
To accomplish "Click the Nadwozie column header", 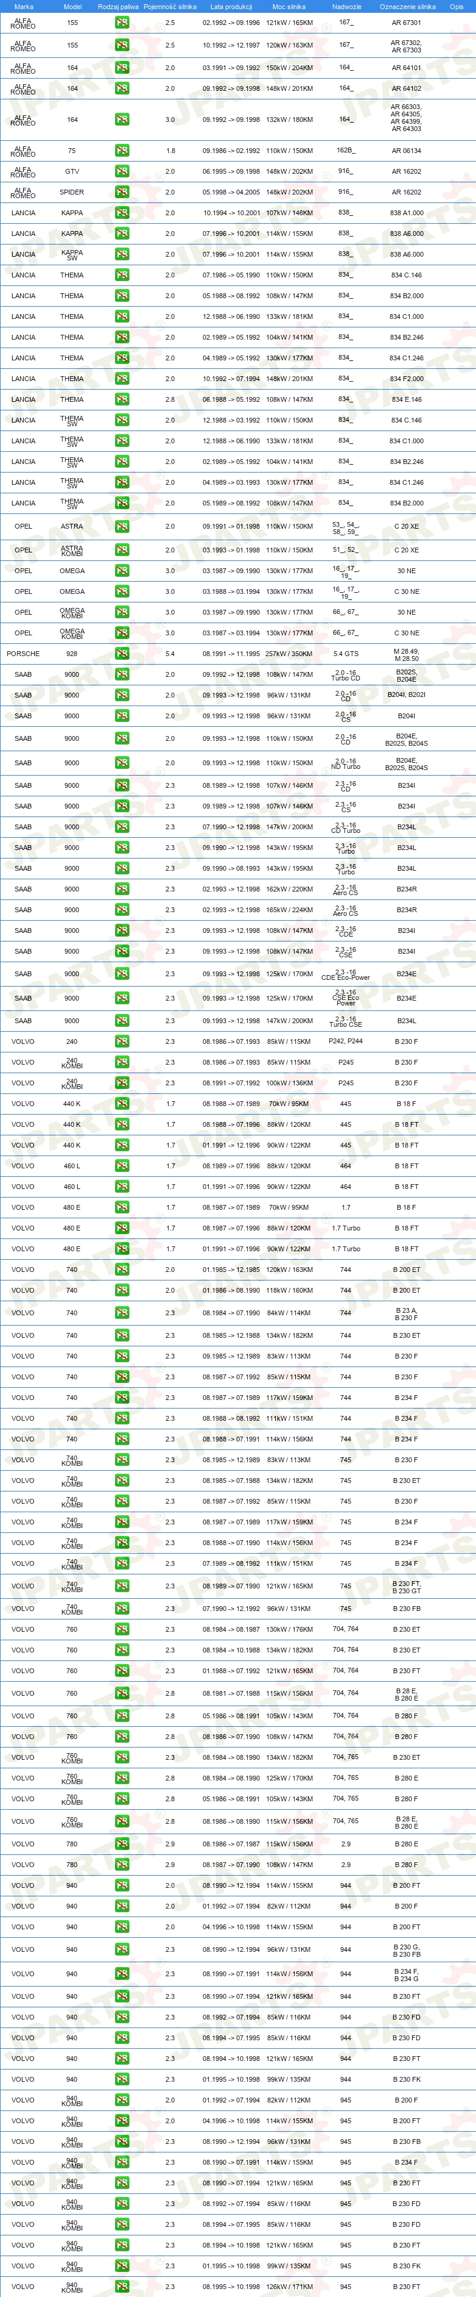I will [x=346, y=6].
